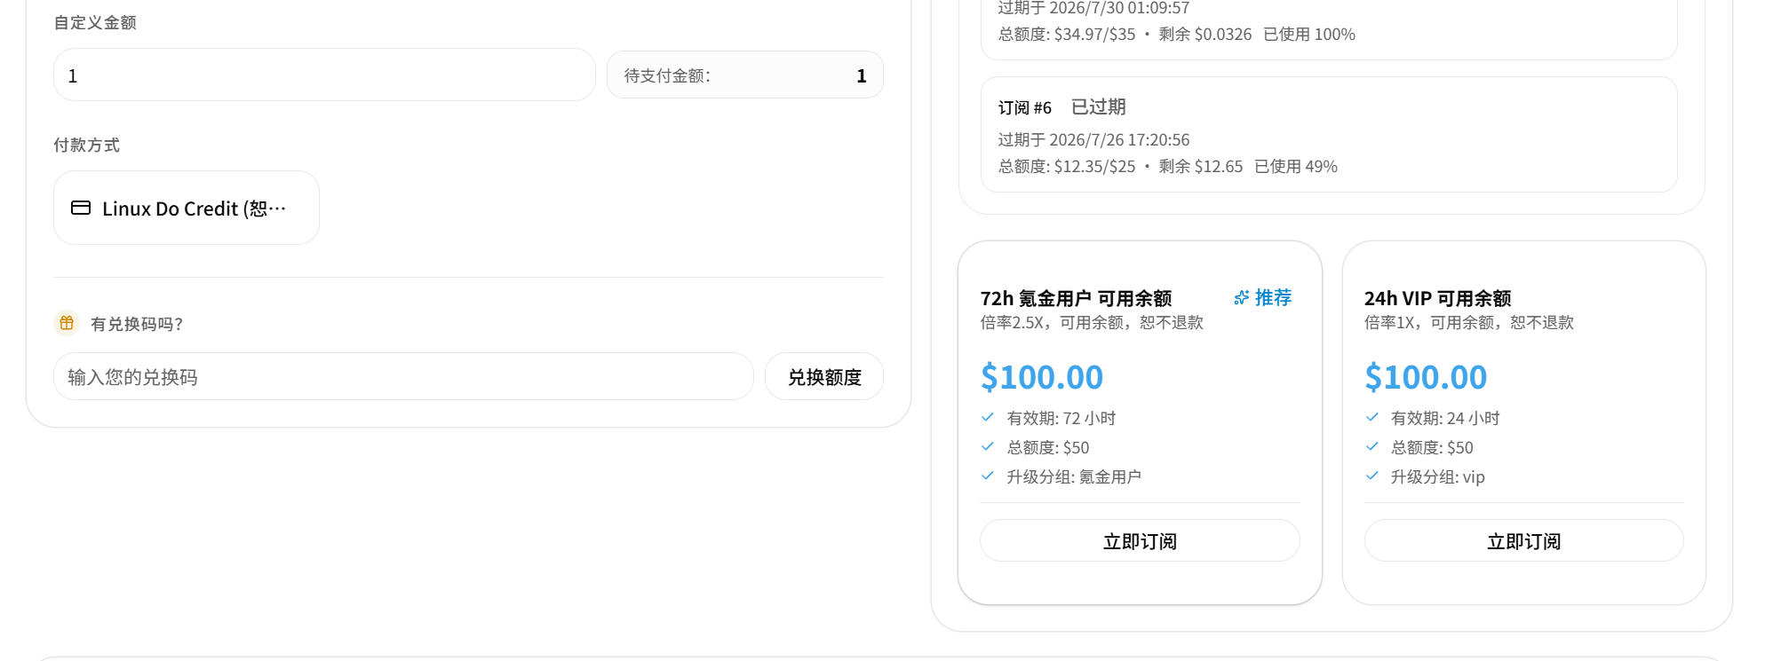The width and height of the screenshot is (1765, 661).
Task: Focus the custom amount input field
Action: coord(324,75)
